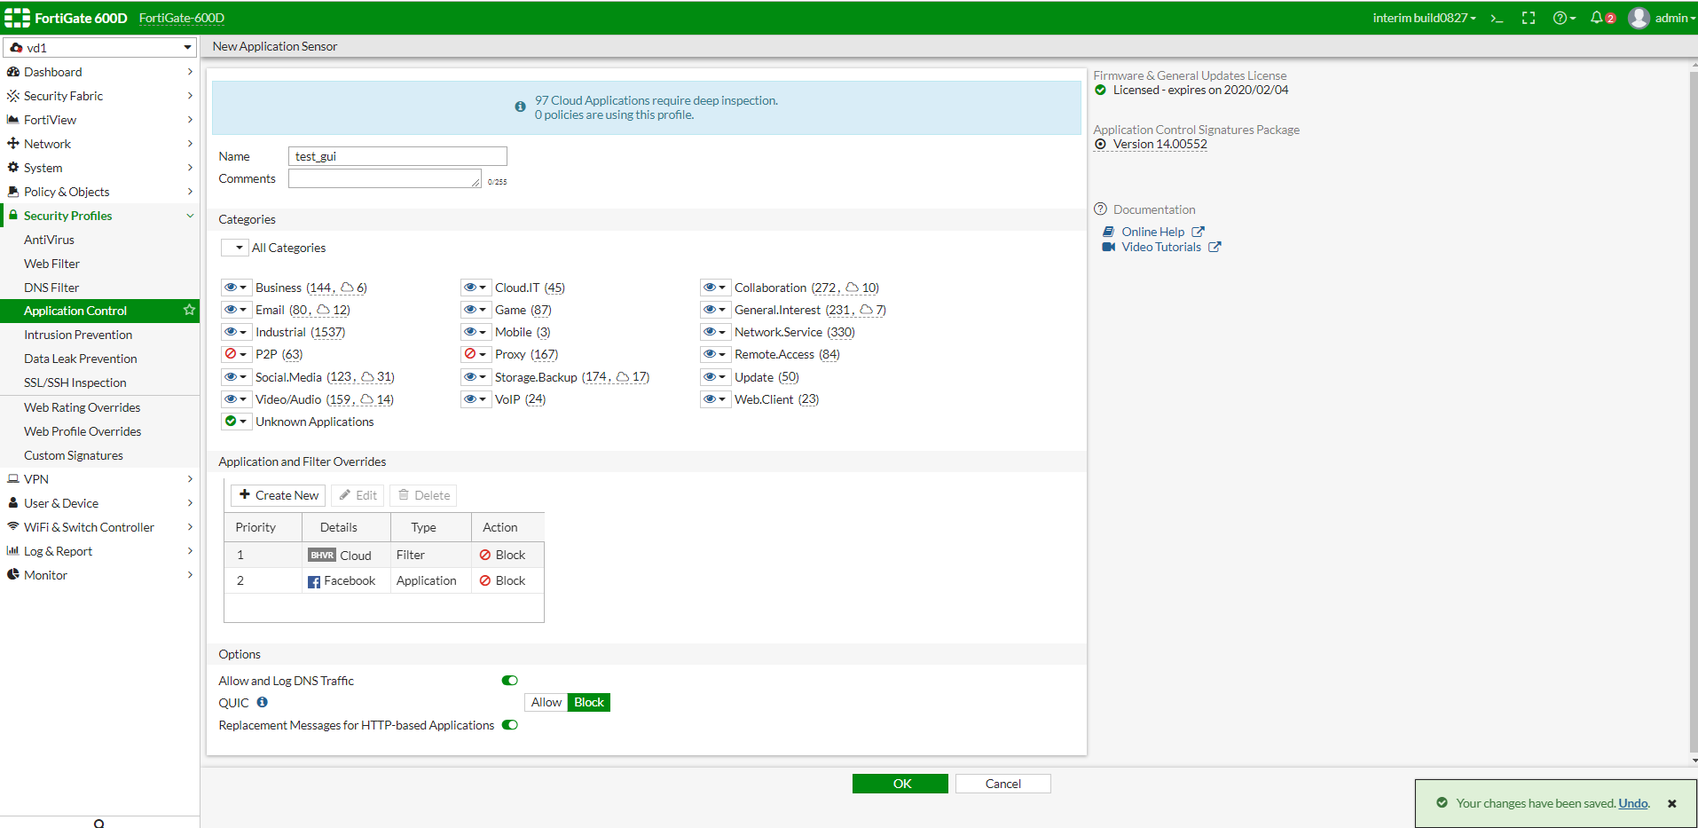Click the cloud icon next to Social.Media
Image resolution: width=1698 pixels, height=828 pixels.
367,377
